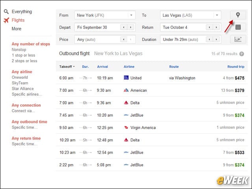This screenshot has width=252, height=189.
Task: Select Any connection filter
Action: pos(26,105)
